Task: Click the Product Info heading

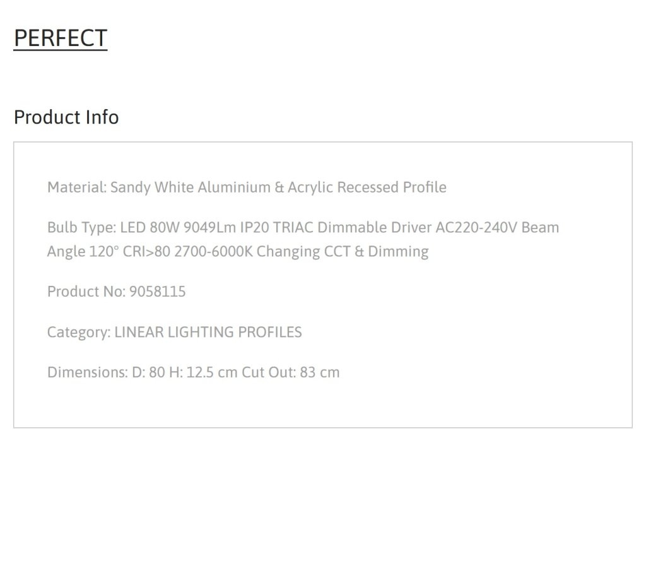Action: click(x=66, y=117)
